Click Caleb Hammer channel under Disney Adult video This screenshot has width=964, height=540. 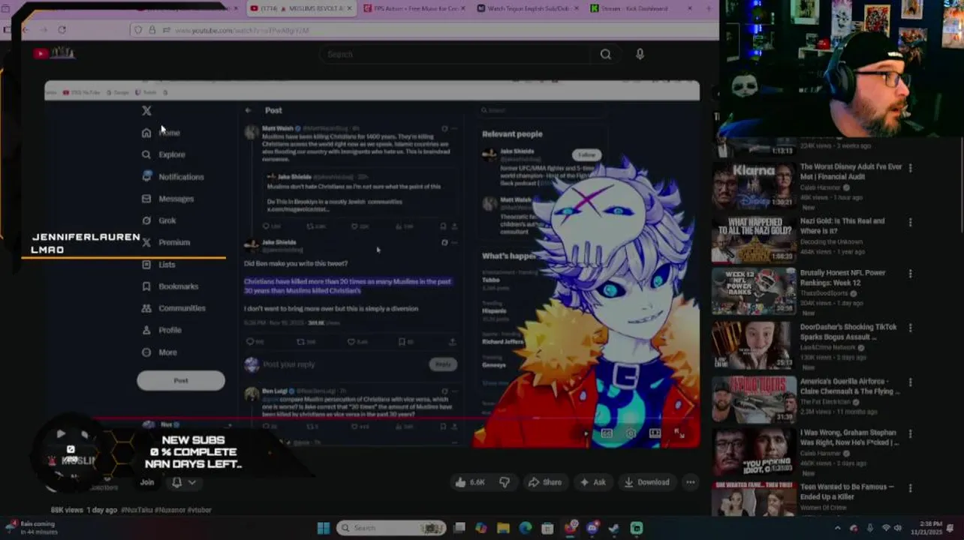(x=821, y=187)
